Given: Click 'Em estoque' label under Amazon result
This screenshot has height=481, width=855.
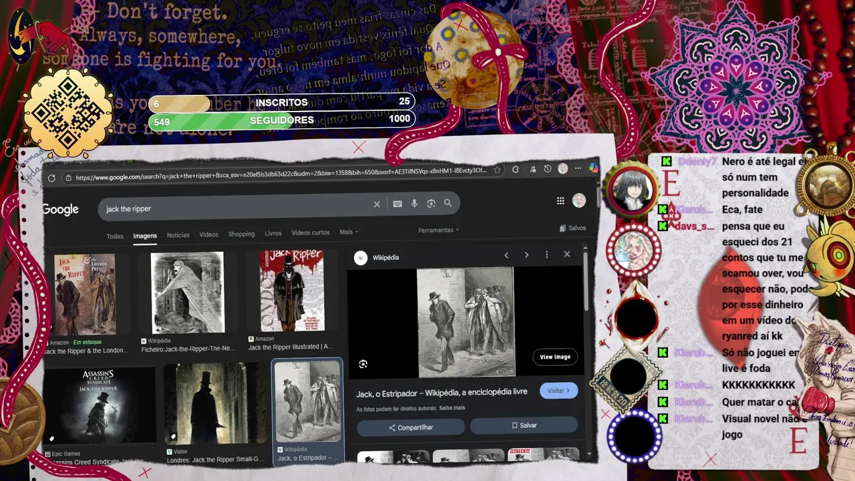Looking at the screenshot, I should tap(87, 342).
